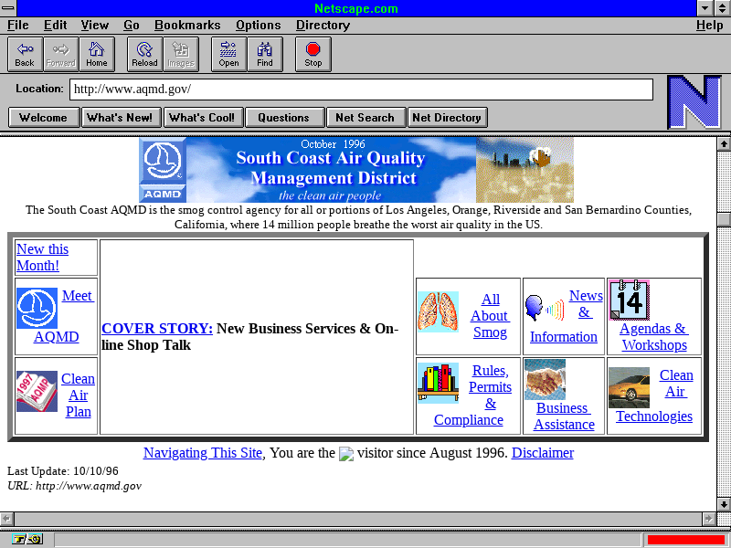Stop page loading with the Stop button
Screen dimensions: 731x548
point(313,54)
